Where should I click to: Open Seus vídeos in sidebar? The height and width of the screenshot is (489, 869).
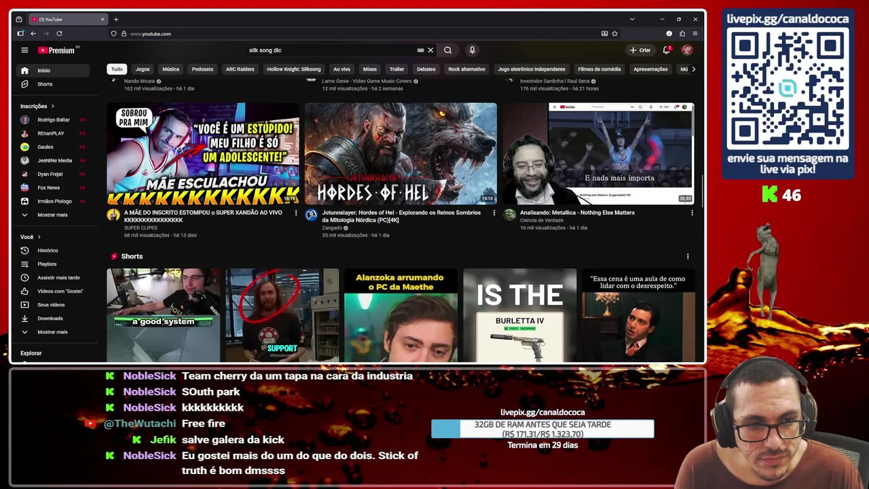click(x=53, y=305)
